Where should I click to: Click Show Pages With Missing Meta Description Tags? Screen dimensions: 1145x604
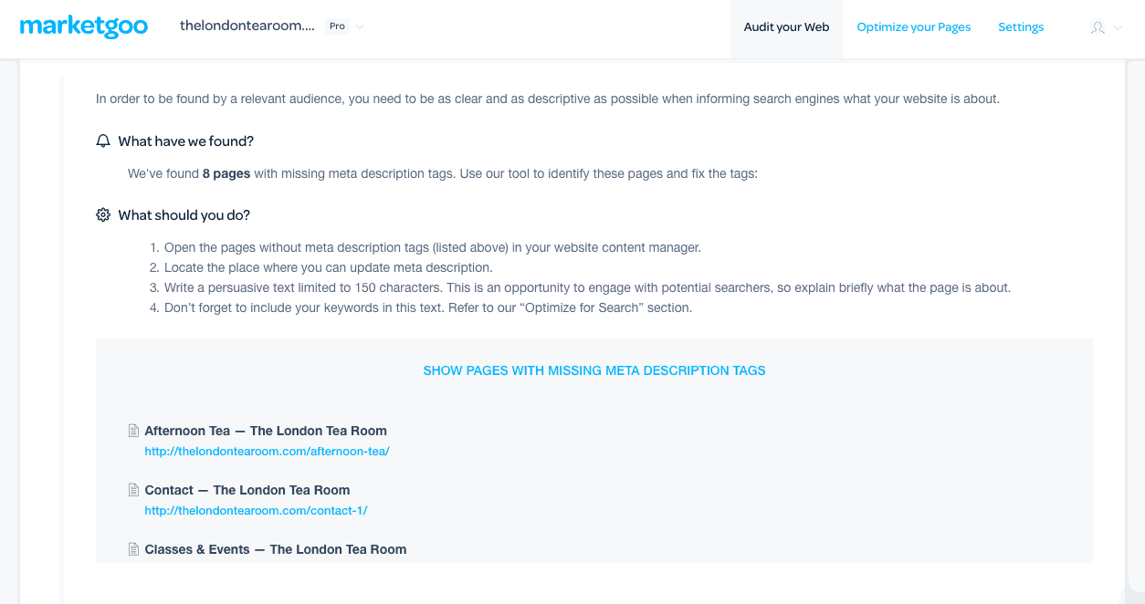[594, 370]
